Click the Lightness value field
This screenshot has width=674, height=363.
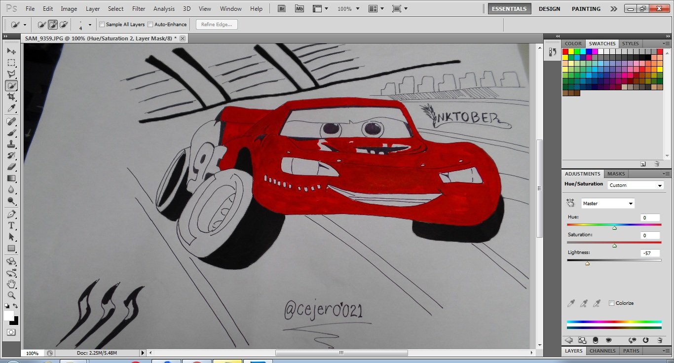pos(650,253)
